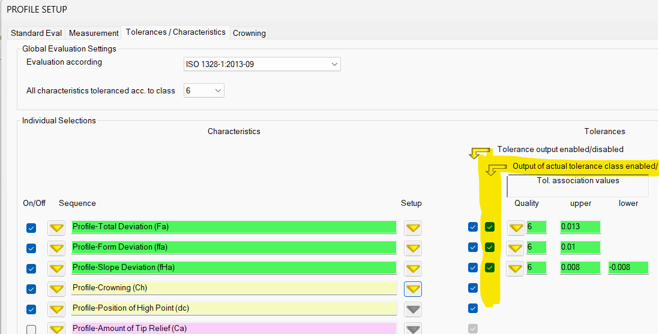Viewport: 659px width, 334px height.
Task: Switch to Measurement tab
Action: 93,33
